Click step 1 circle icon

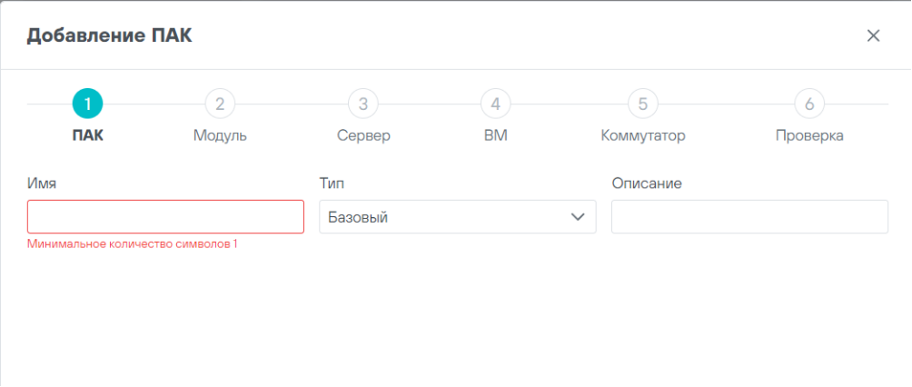87,104
